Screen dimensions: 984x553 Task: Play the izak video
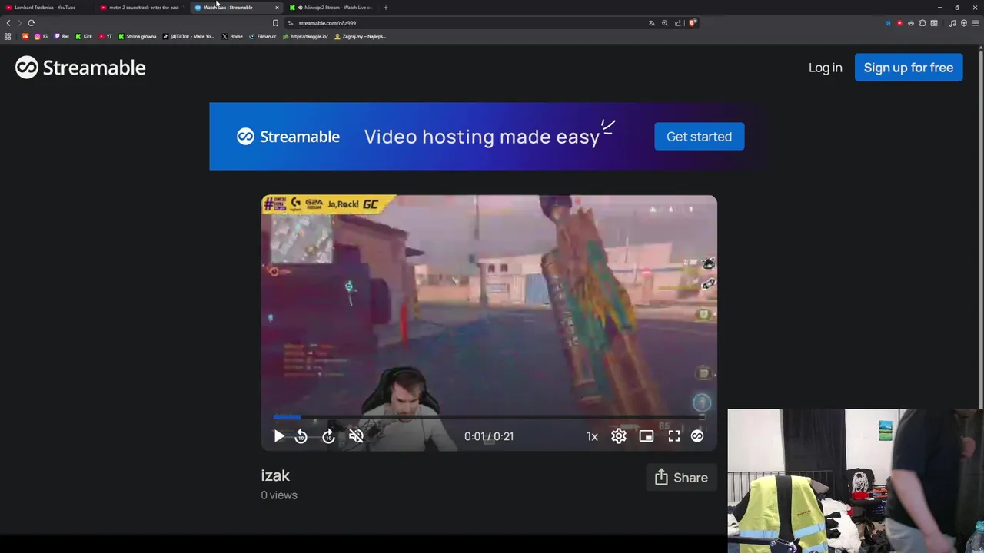click(279, 436)
